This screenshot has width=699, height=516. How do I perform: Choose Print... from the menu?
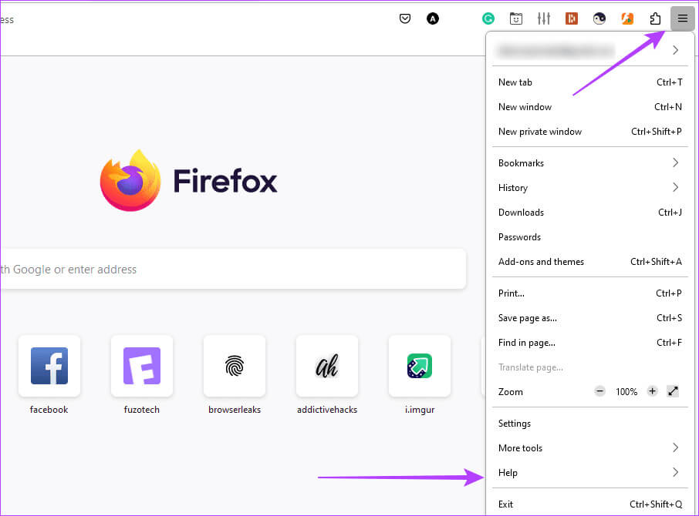589,293
